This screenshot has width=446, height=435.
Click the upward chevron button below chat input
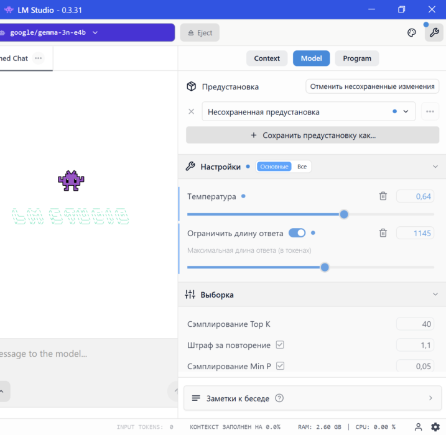point(2,391)
